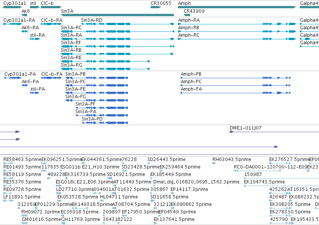Select ESG011b.E21_H10.3prime EST label
319x225 pixels.
click(90, 167)
